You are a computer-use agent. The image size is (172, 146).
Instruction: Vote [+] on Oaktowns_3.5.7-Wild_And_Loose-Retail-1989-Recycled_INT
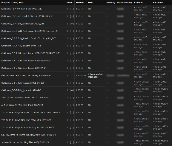pyautogui.click(x=72, y=31)
